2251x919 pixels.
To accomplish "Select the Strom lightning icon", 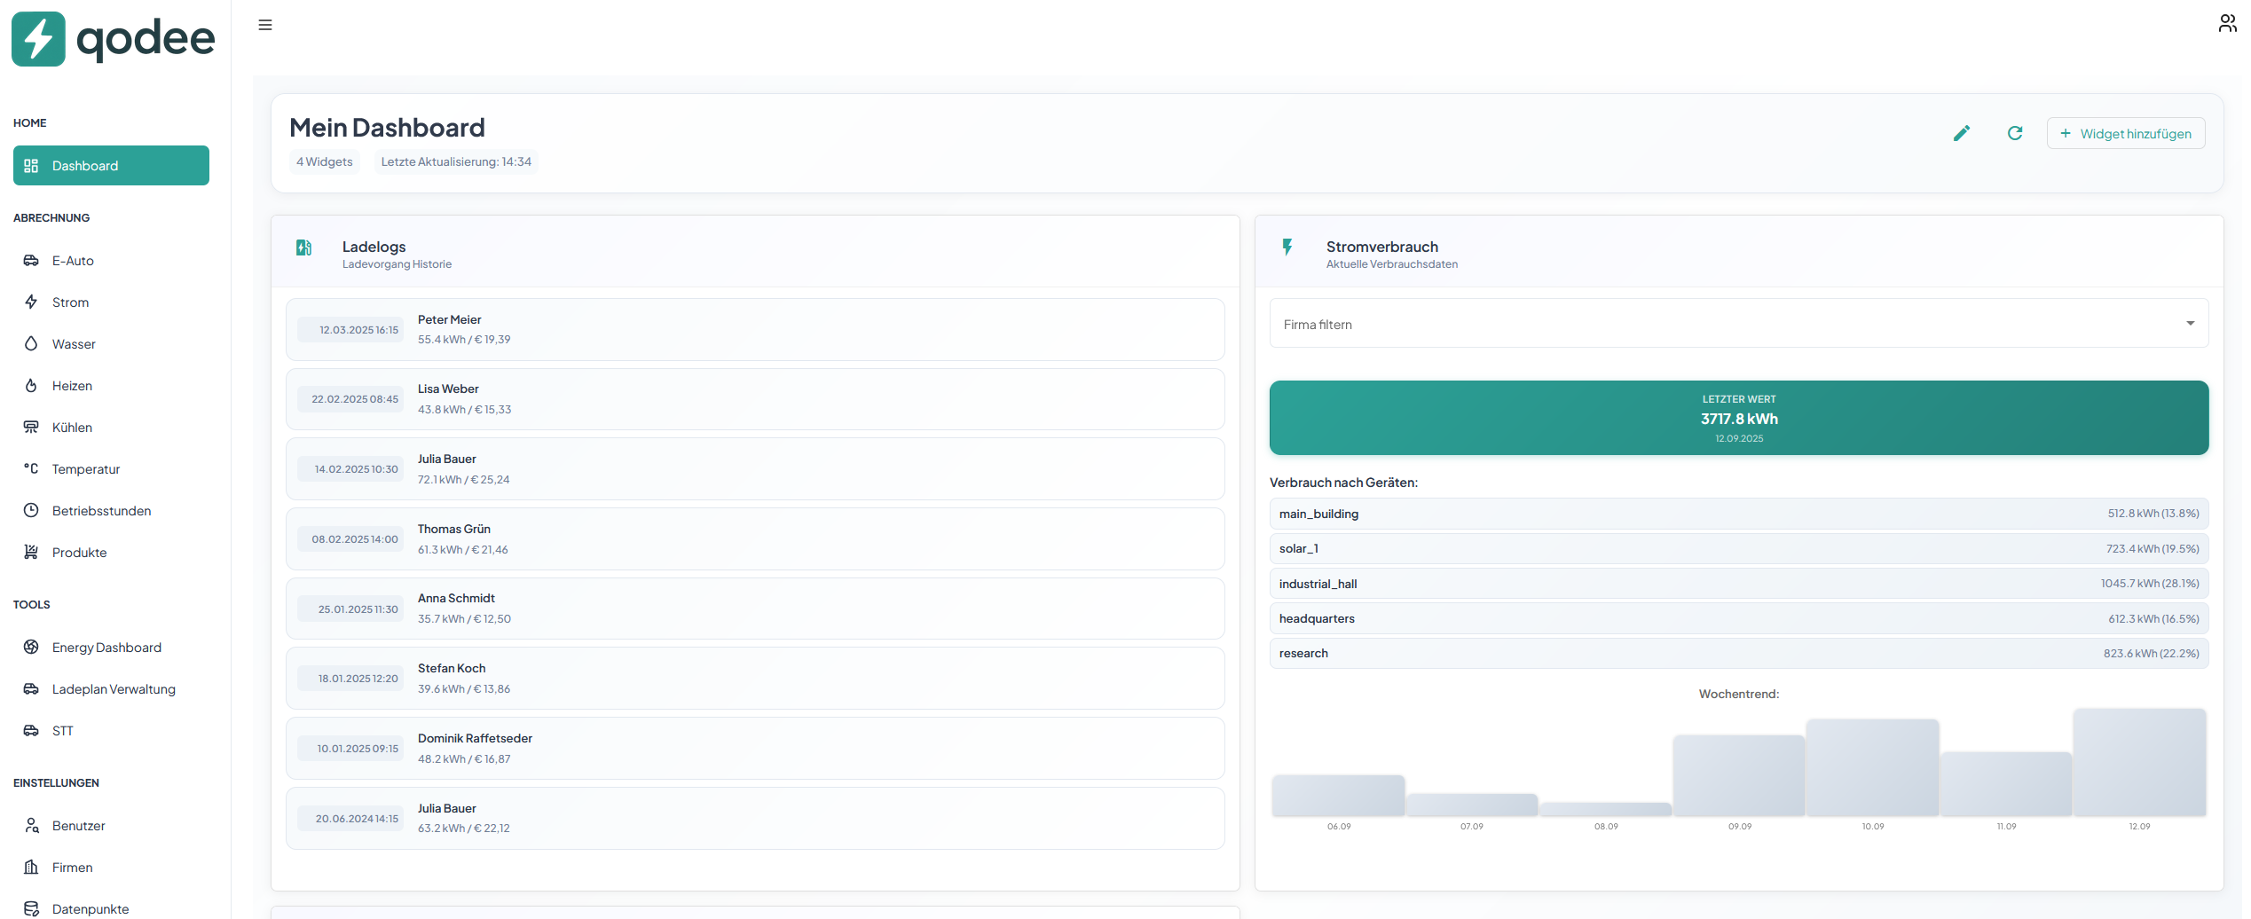I will click(32, 302).
